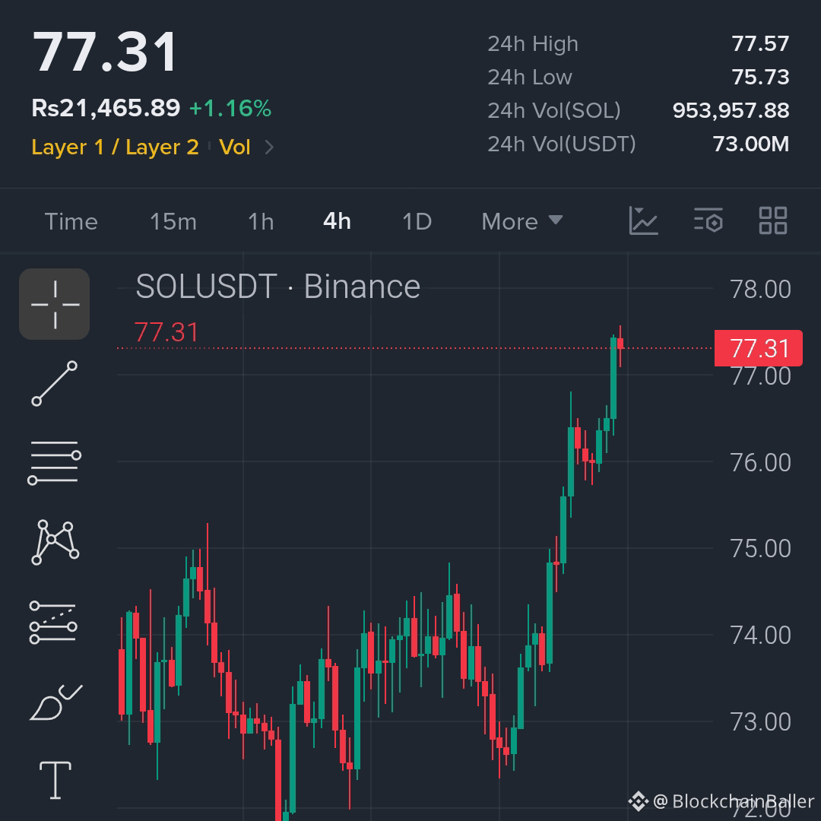Viewport: 821px width, 821px height.
Task: Open the grid layout icon
Action: tap(773, 220)
